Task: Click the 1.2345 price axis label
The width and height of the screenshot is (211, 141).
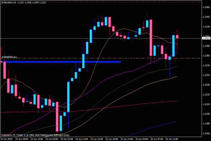Action: (x=206, y=17)
